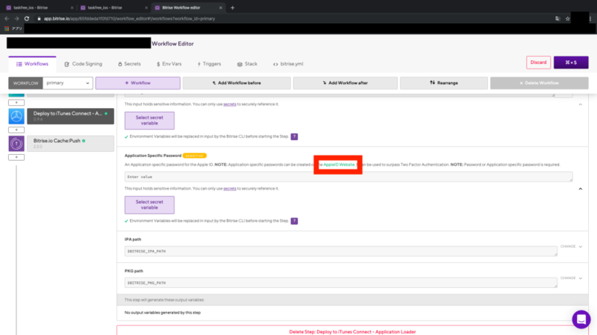Follow the secrets link under the password field

click(x=230, y=188)
